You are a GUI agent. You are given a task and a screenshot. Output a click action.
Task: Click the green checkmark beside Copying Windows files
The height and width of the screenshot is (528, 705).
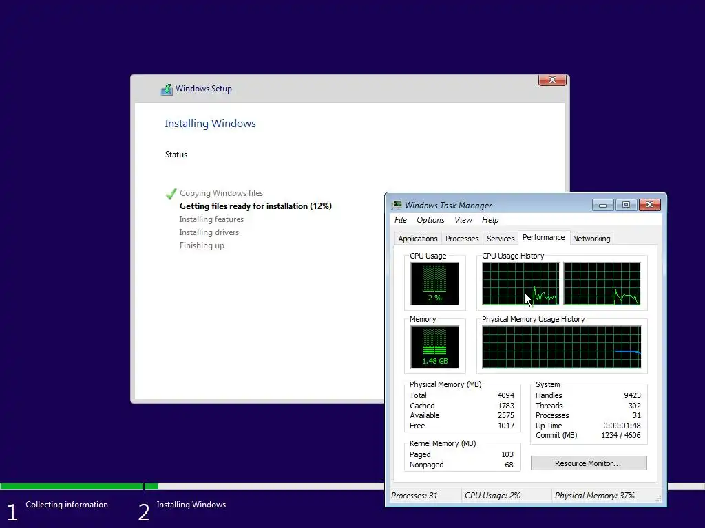pyautogui.click(x=171, y=193)
